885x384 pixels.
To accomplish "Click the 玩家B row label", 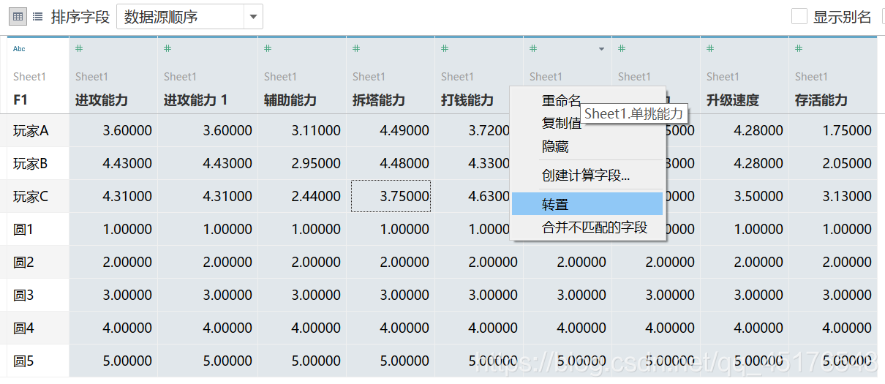I will coord(31,163).
